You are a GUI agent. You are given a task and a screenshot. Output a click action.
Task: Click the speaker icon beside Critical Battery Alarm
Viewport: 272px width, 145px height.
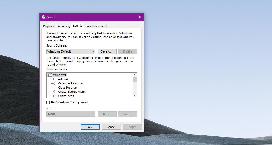54,92
